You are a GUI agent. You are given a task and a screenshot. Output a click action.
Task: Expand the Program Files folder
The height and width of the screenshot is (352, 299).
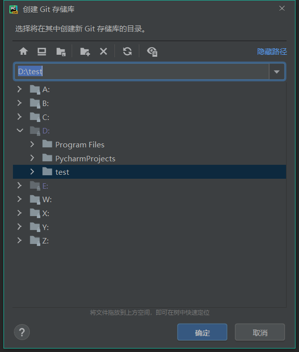[32, 144]
